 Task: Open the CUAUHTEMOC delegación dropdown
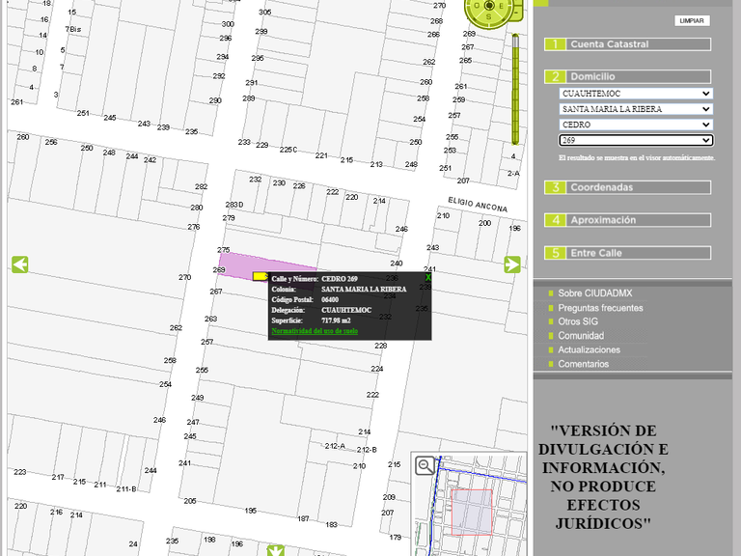[x=636, y=94]
